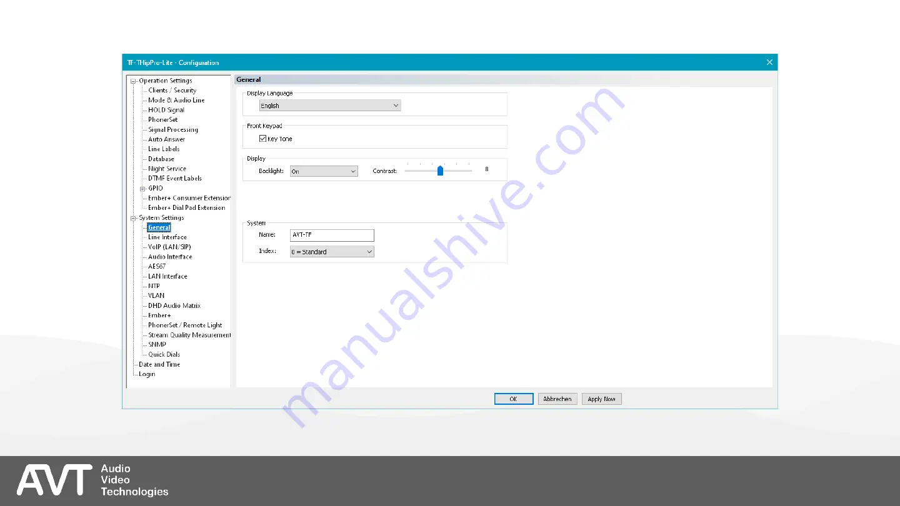Select Ember+ under System Settings
Image resolution: width=900 pixels, height=506 pixels.
(159, 315)
